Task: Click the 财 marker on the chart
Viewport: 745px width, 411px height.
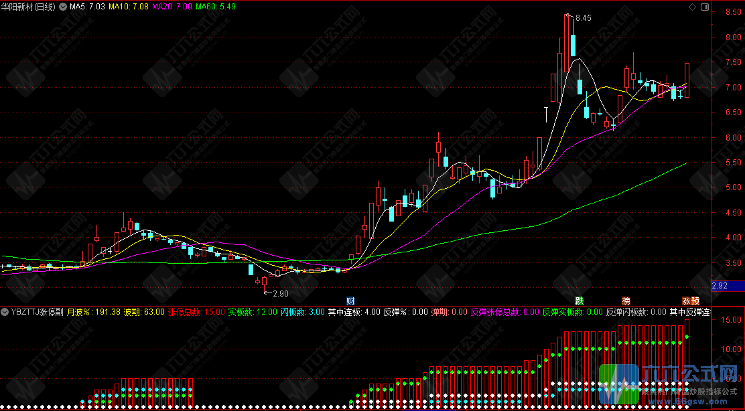Action: pyautogui.click(x=350, y=301)
